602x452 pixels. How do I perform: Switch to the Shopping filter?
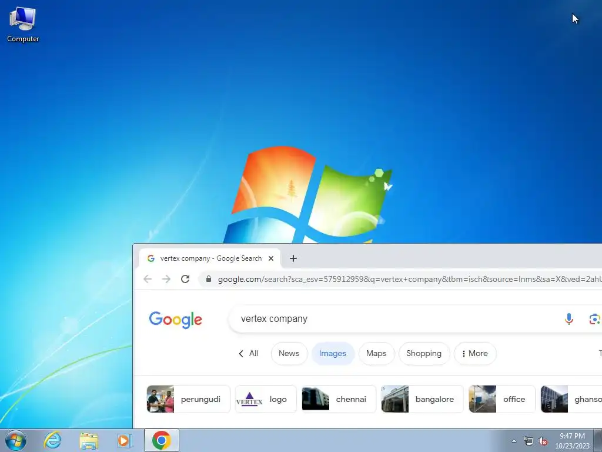pos(424,354)
